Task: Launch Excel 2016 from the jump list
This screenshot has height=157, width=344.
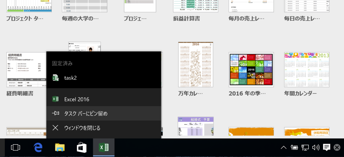Action: 104,99
